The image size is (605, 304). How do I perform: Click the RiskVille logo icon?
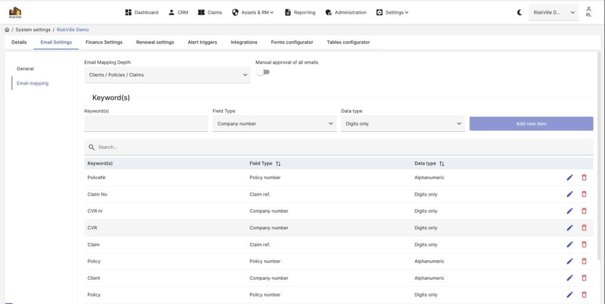pos(15,12)
